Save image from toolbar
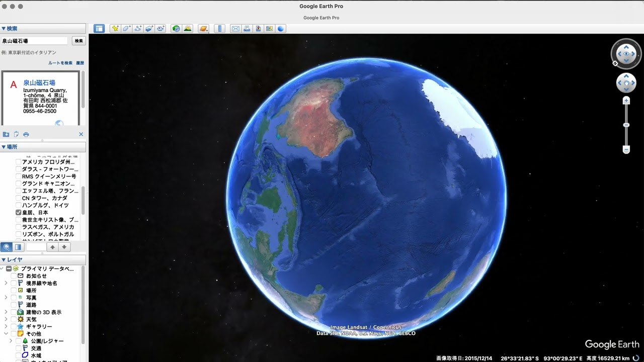This screenshot has width=644, height=362. 258,29
